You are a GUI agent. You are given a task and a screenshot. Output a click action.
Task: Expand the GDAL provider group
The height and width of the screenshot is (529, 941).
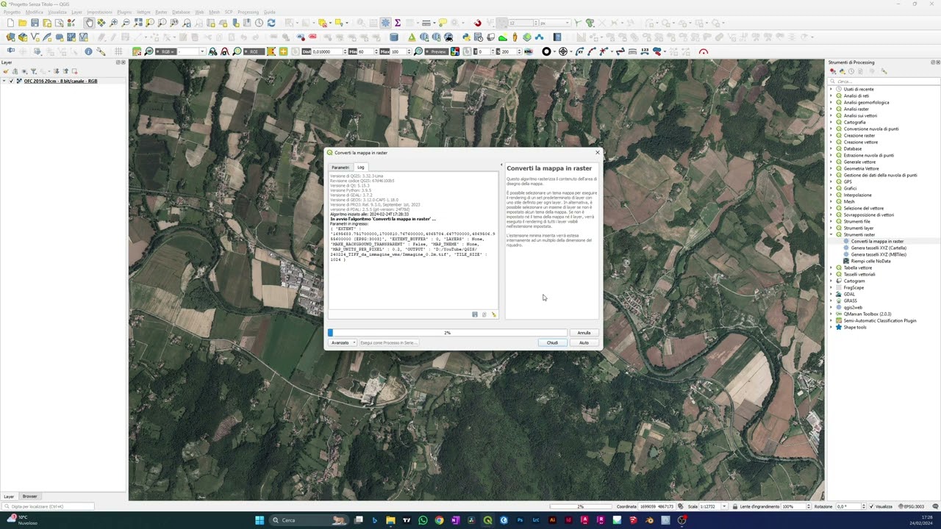831,294
